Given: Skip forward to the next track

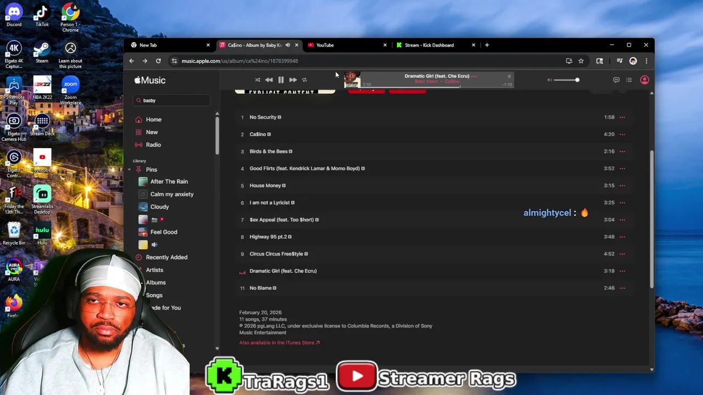Looking at the screenshot, I should [293, 80].
